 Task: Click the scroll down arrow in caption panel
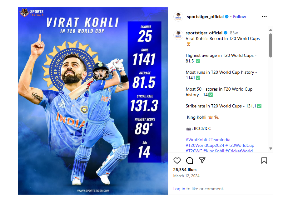271,148
